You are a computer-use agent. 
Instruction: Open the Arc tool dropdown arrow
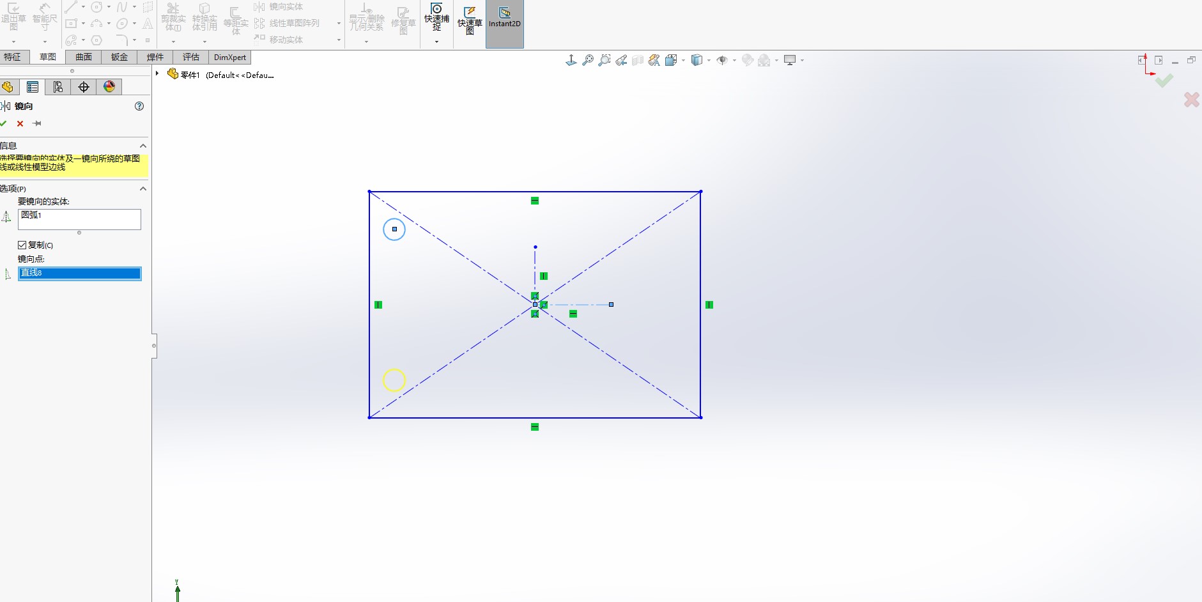pos(109,24)
